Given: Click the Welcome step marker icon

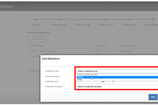Looking at the screenshot, I should (x=36, y=19).
